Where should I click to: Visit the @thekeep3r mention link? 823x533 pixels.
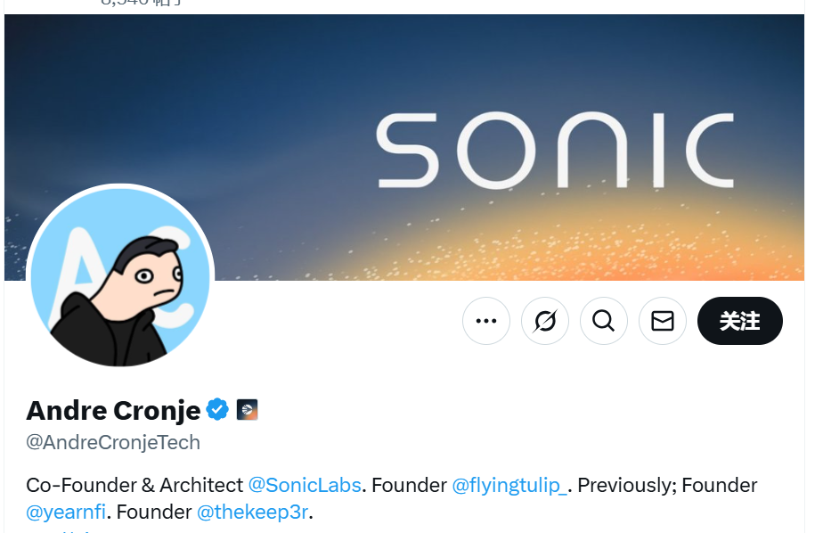coord(254,512)
